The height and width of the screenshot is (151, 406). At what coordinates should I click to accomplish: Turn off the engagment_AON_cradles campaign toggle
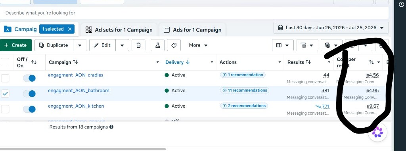[29, 78]
